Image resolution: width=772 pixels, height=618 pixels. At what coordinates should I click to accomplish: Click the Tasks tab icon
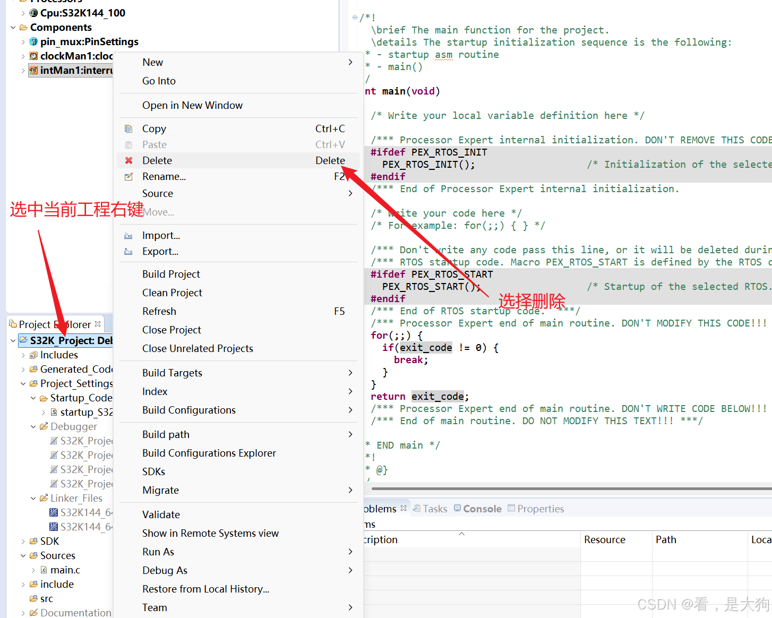[417, 509]
